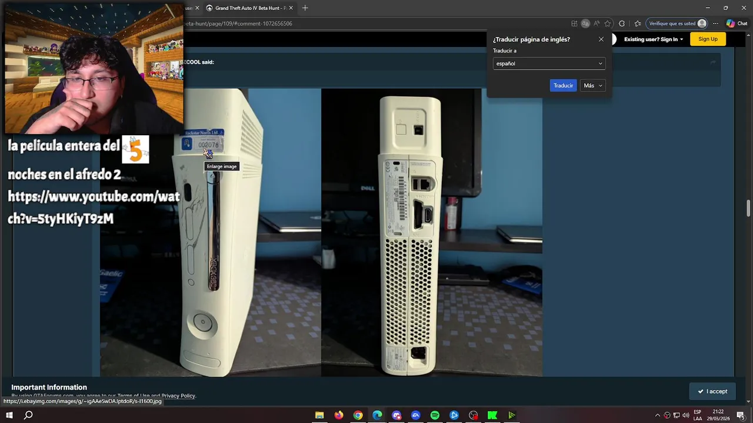
Task: Open browser extensions icon
Action: pyautogui.click(x=622, y=23)
